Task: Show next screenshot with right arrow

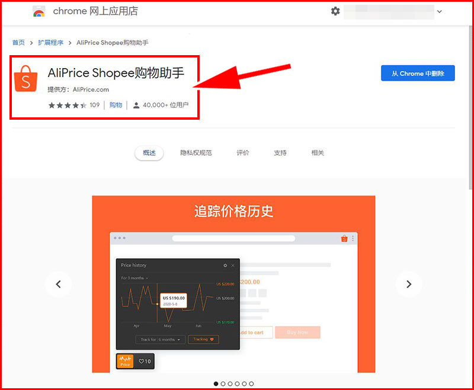Action: 409,284
